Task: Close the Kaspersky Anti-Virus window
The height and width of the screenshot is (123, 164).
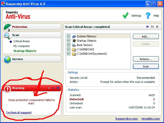Action: tap(160, 4)
